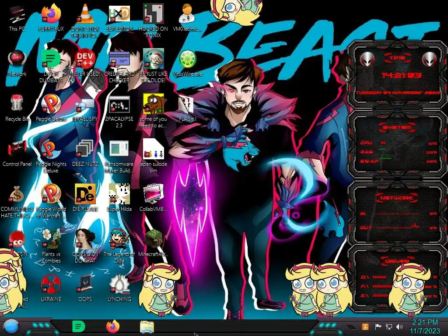Open the Santa icon BE JUST LIKE THE DUDE!

[x=153, y=59]
